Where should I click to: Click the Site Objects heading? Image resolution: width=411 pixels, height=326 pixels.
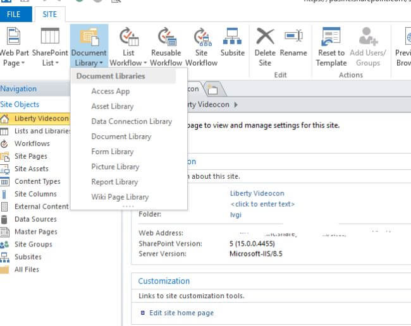(x=20, y=104)
